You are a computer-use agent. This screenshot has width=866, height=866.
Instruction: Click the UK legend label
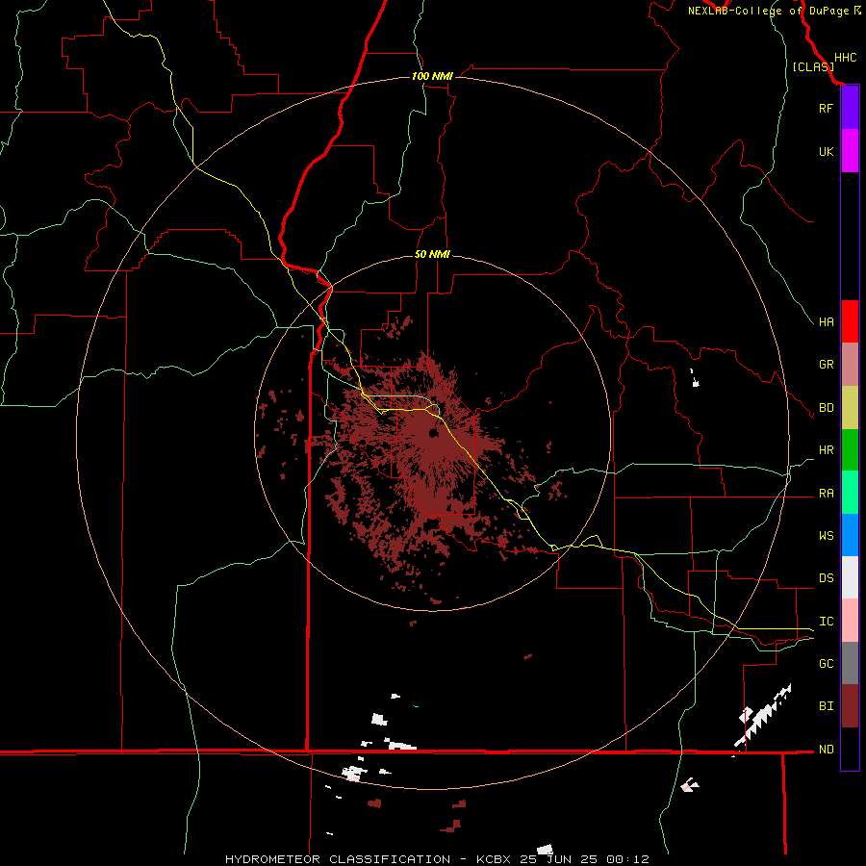(826, 151)
